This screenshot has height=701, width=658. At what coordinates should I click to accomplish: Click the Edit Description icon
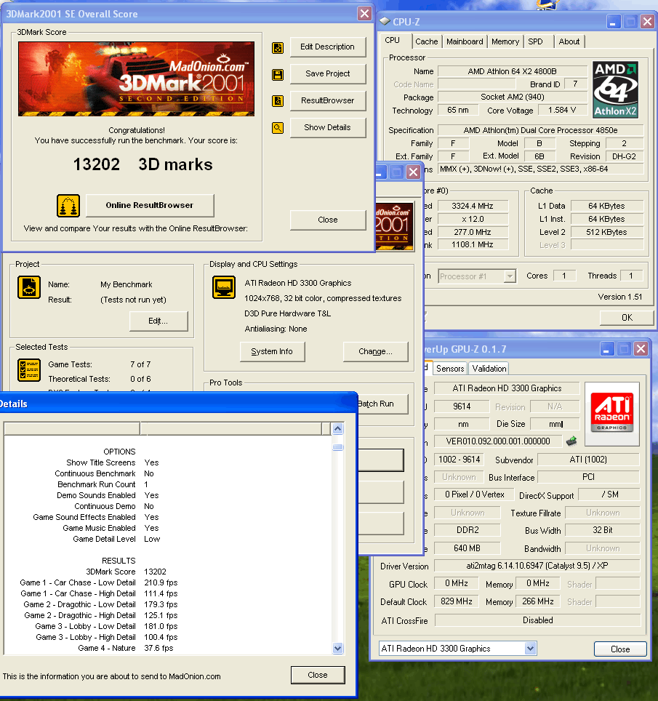tap(278, 48)
